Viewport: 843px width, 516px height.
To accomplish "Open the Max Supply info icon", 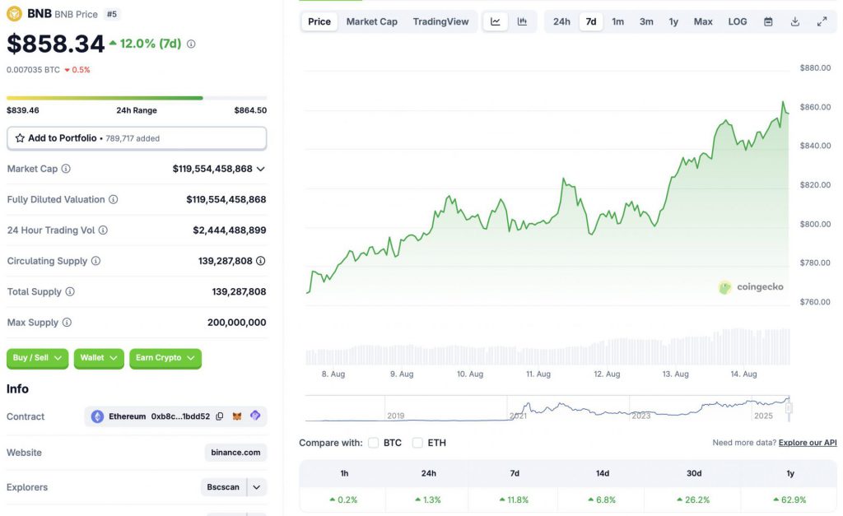I will click(x=67, y=322).
